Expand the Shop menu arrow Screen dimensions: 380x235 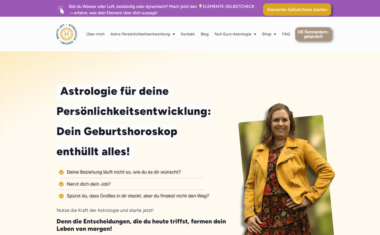tap(275, 34)
